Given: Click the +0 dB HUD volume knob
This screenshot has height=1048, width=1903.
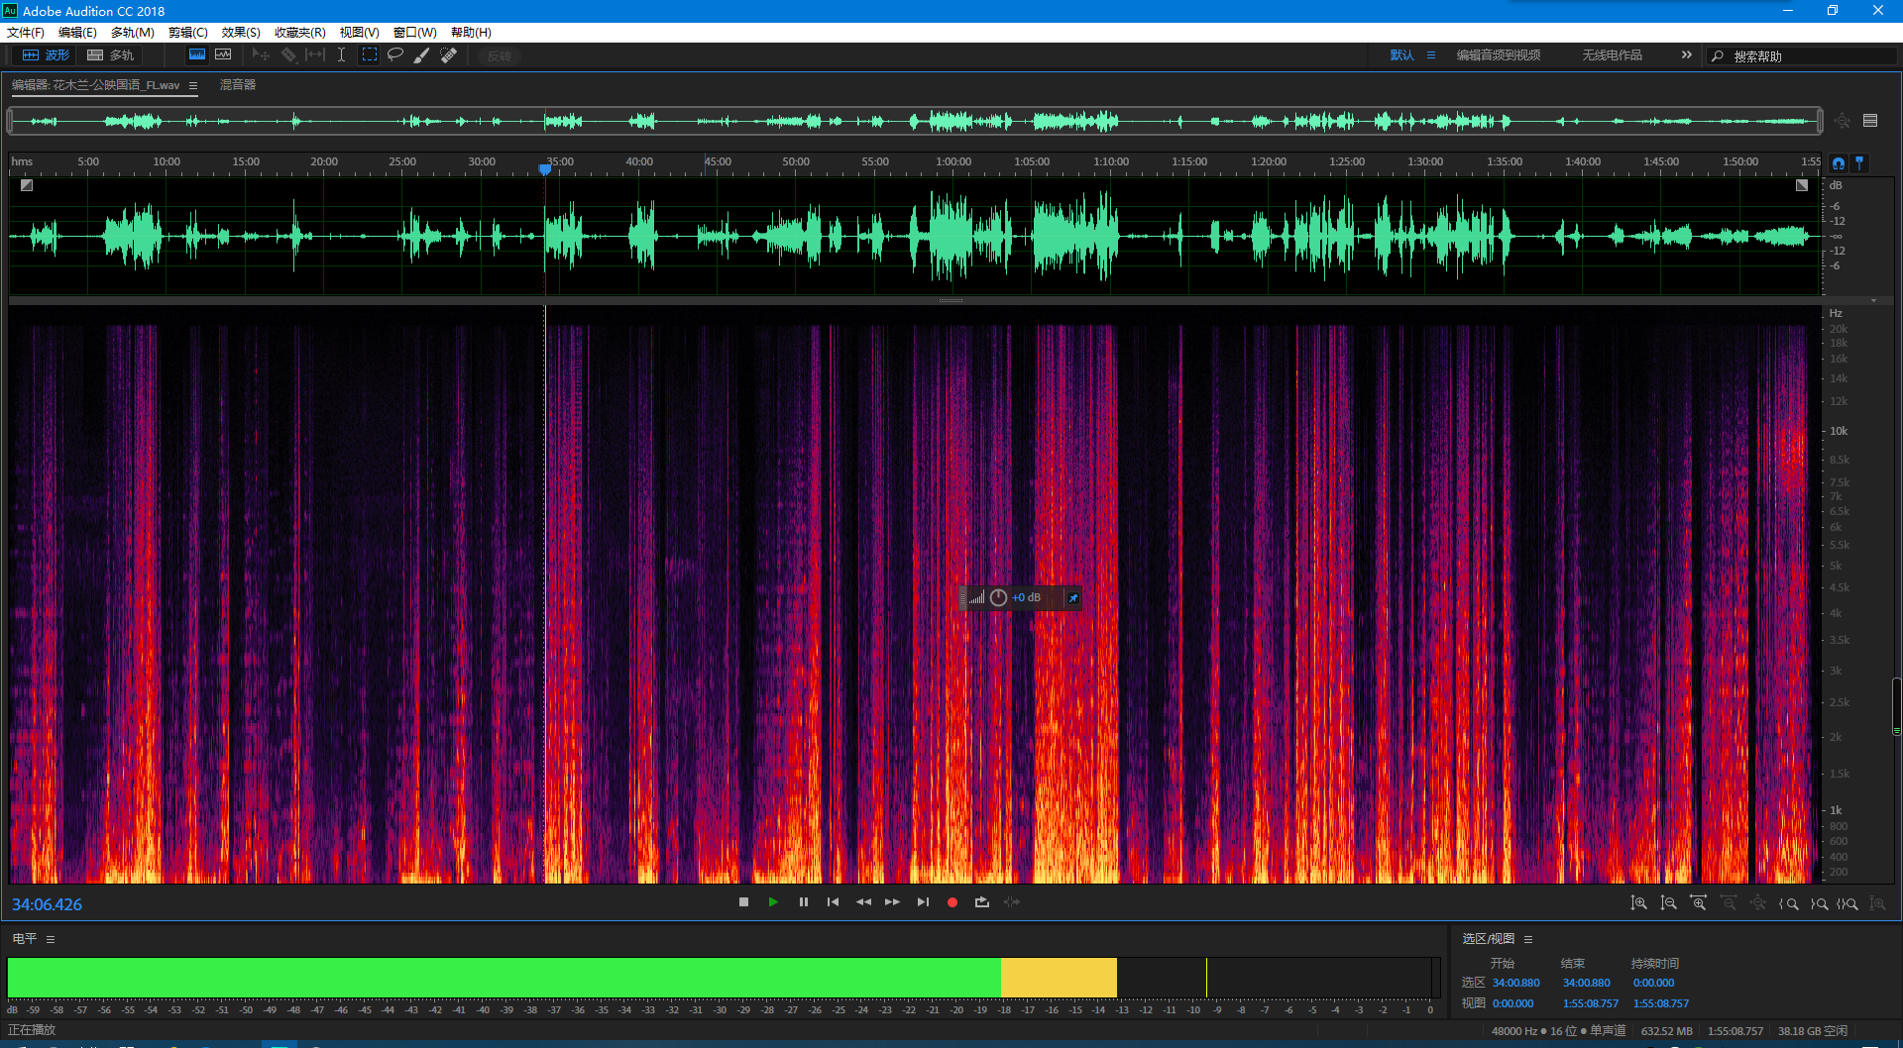Looking at the screenshot, I should (x=998, y=597).
